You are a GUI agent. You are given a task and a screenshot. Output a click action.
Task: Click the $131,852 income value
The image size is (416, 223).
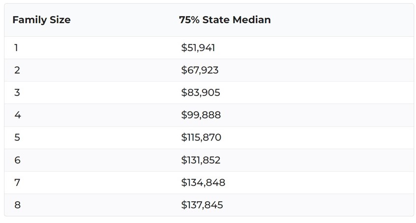(200, 160)
